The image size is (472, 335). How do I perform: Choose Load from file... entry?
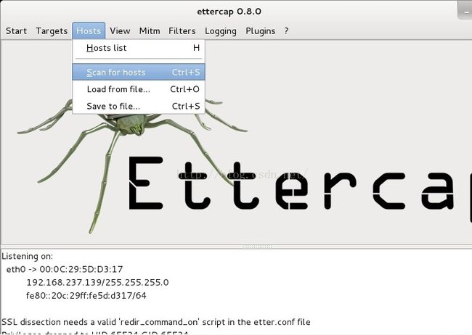(x=139, y=89)
